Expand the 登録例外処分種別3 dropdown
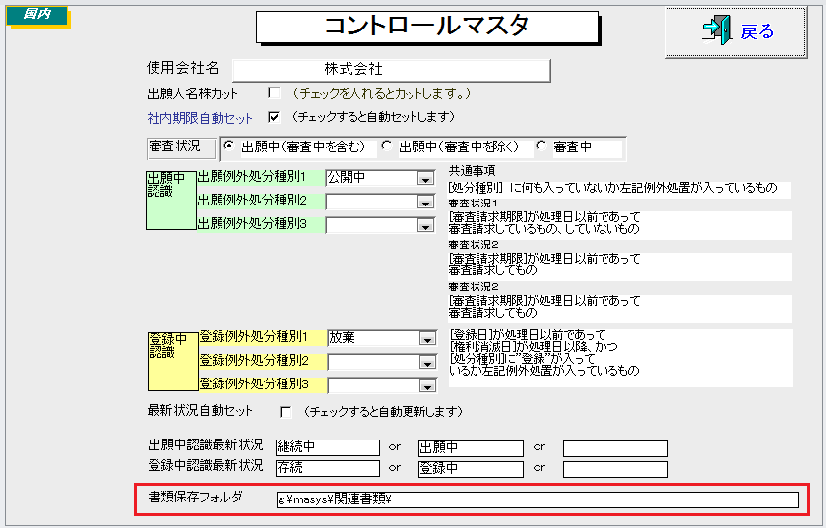The width and height of the screenshot is (826, 528). pos(425,384)
